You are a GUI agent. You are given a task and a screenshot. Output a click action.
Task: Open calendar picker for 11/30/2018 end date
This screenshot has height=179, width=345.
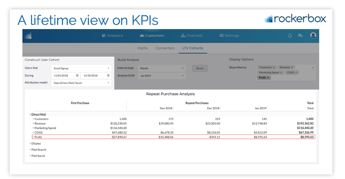109,76
